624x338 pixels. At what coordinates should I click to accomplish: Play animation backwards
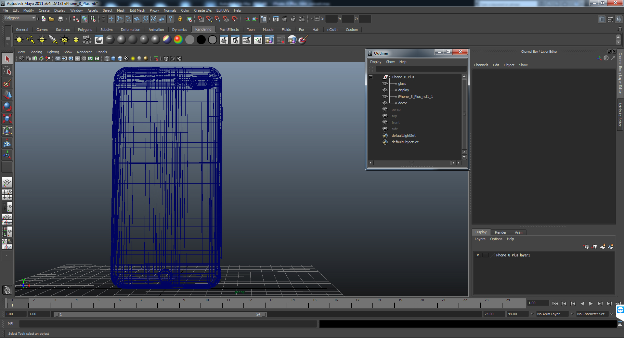click(582, 304)
